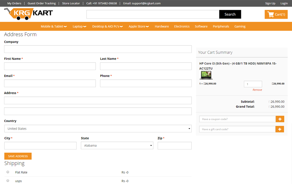Go to My Orders
This screenshot has width=292, height=184.
[14, 3]
